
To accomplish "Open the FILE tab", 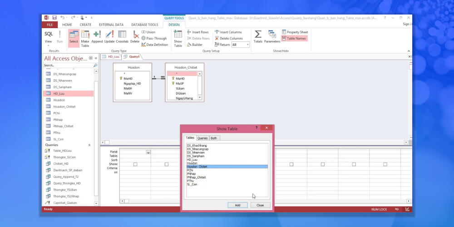I will pyautogui.click(x=50, y=25).
